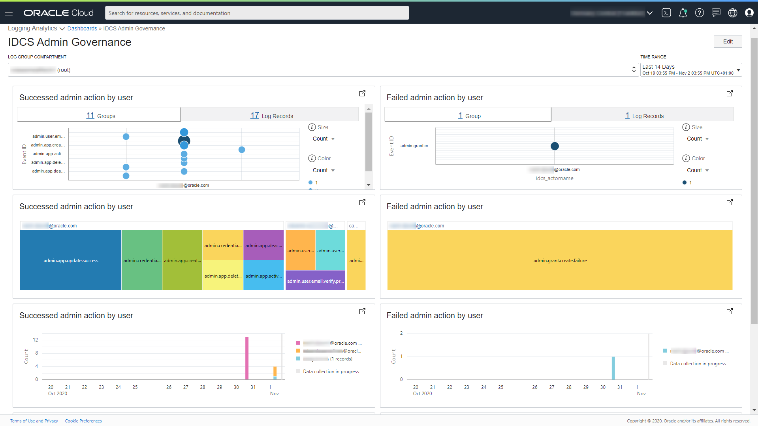Viewport: 758px width, 426px height.
Task: Expand the Time Range dropdown
Action: coord(691,70)
